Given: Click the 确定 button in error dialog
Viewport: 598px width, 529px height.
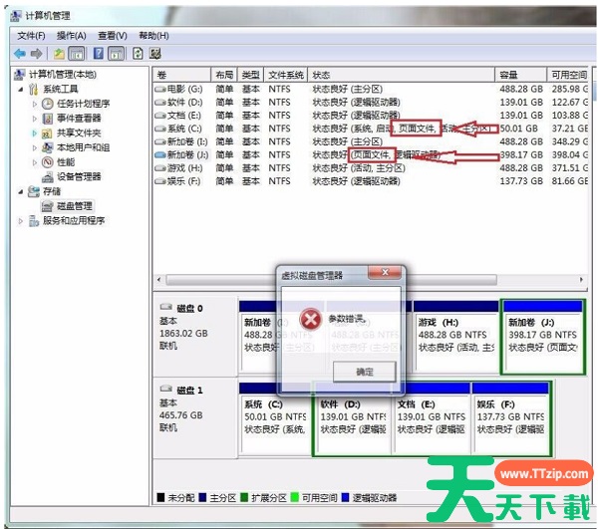Looking at the screenshot, I should tap(365, 372).
